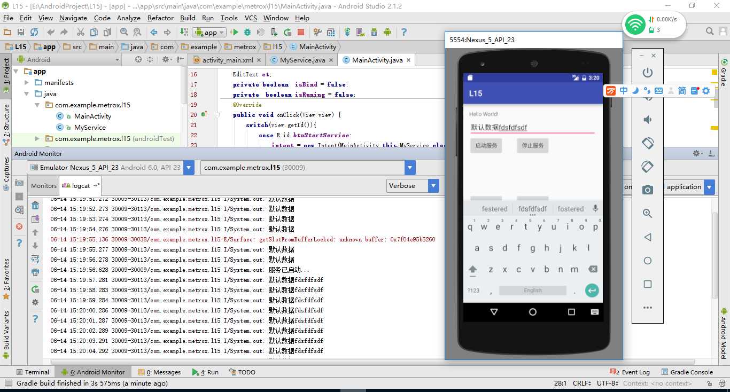Expand the com.example.metrox.l15 (androidTest) node

(37, 138)
